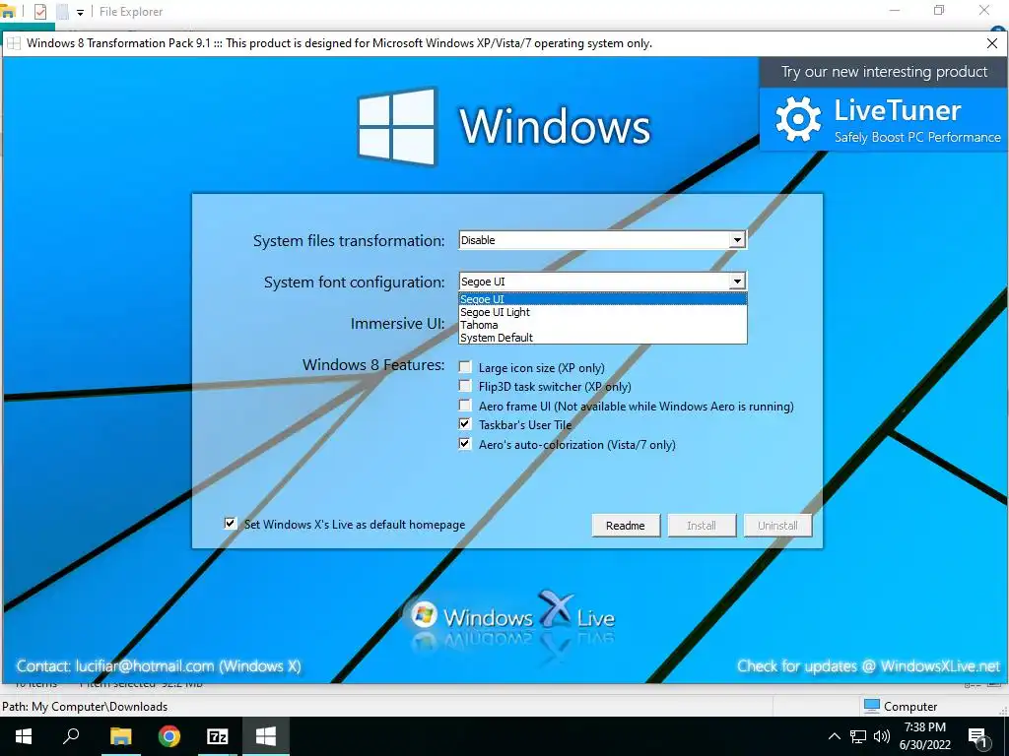Open 7-Zip from the taskbar
Image resolution: width=1009 pixels, height=756 pixels.
218,736
